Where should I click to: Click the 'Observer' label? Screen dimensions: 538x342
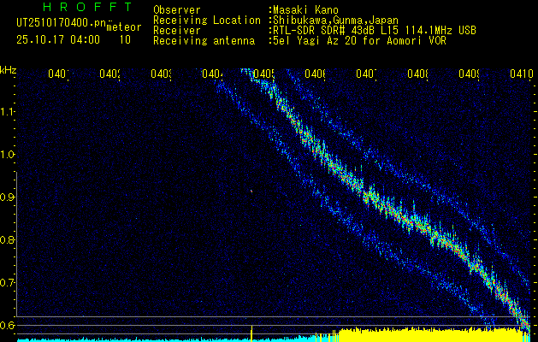[x=177, y=9]
